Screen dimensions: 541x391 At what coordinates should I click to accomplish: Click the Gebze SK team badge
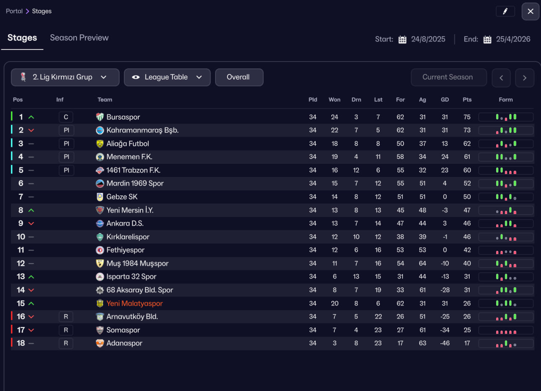100,197
